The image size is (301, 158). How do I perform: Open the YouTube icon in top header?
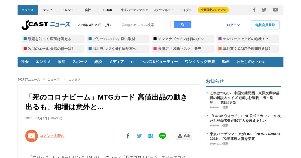pos(275,10)
